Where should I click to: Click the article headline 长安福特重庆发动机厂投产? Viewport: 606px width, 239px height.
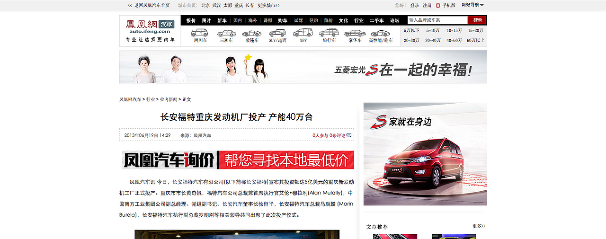point(236,117)
